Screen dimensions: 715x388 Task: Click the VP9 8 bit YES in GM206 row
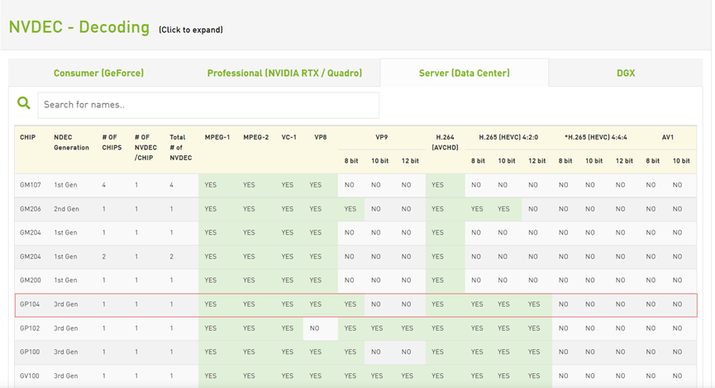point(350,209)
